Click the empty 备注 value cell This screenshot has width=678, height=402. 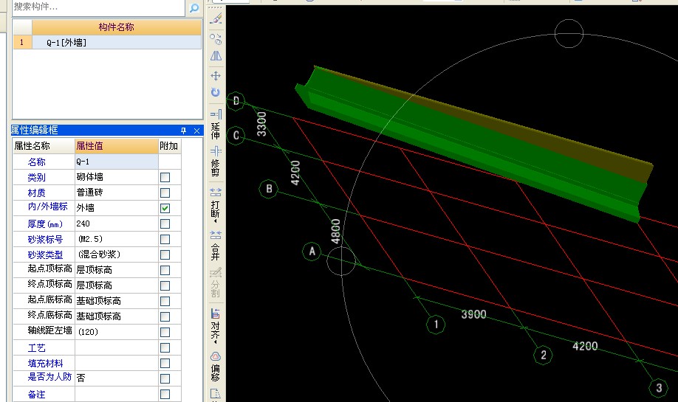click(x=116, y=394)
